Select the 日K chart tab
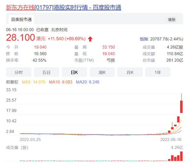 pos(74,72)
